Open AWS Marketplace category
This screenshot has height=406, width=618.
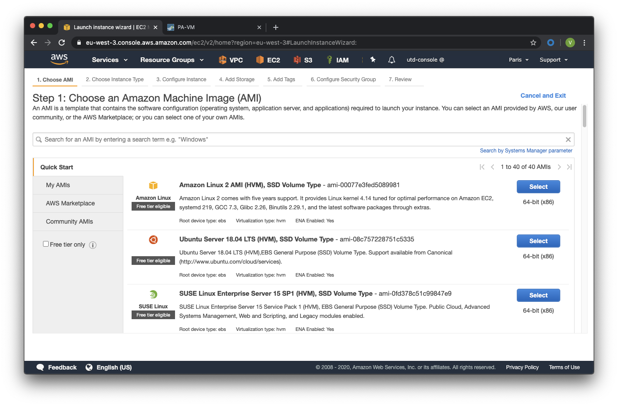(x=78, y=203)
